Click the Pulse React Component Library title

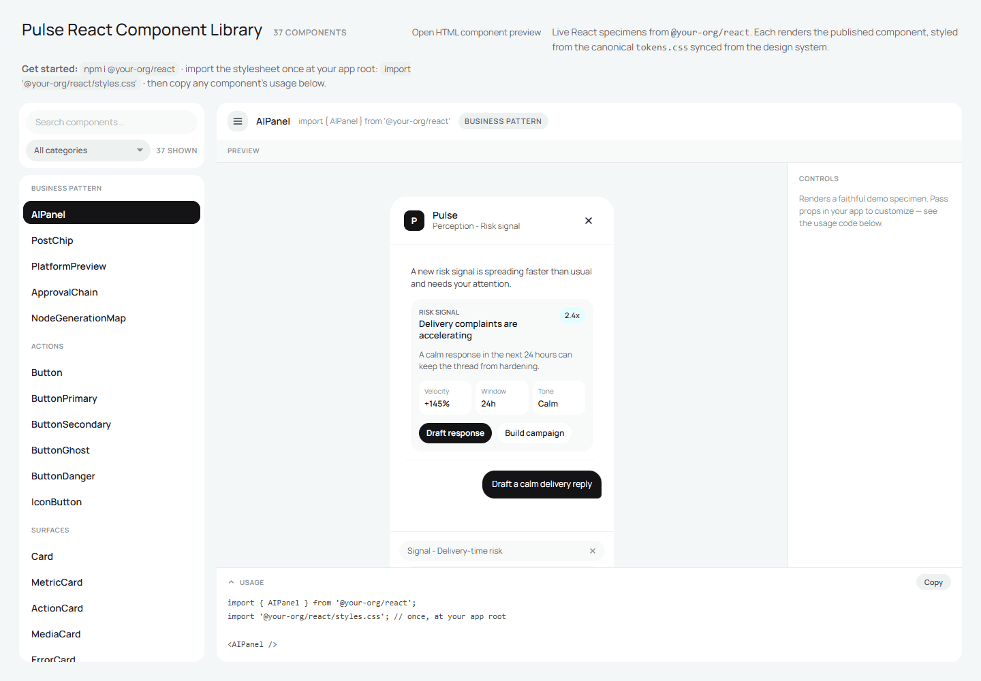point(142,30)
